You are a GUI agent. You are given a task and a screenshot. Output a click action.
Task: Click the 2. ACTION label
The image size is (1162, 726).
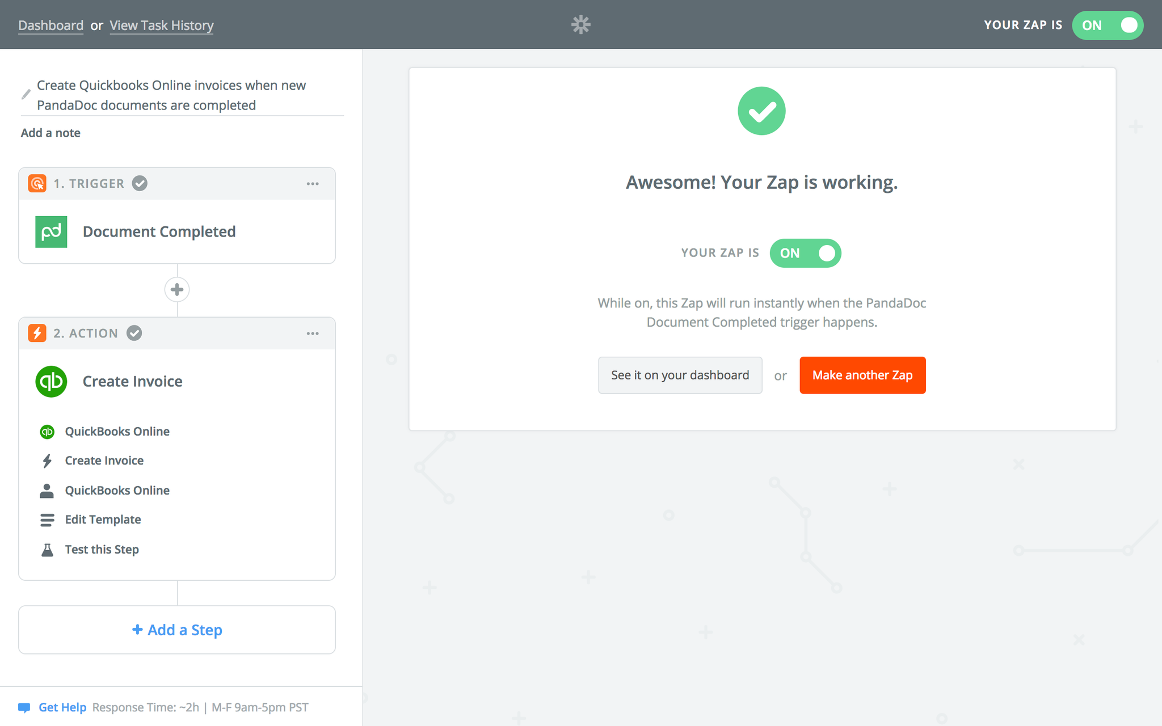point(86,334)
